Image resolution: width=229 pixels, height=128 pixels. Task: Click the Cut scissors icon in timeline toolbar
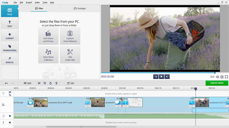click(39, 83)
